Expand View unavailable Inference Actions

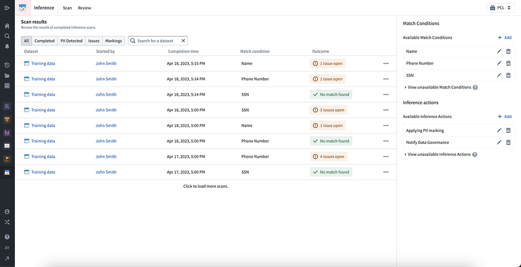(438, 155)
